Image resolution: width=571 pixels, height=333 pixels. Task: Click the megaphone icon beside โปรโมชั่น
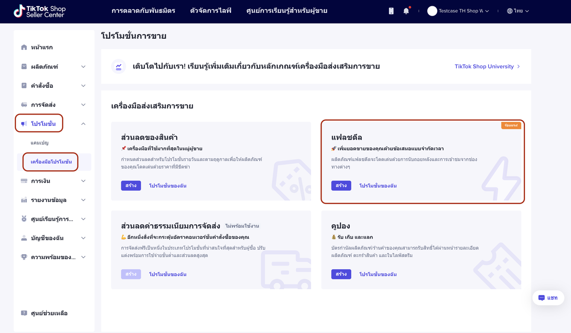click(x=24, y=123)
